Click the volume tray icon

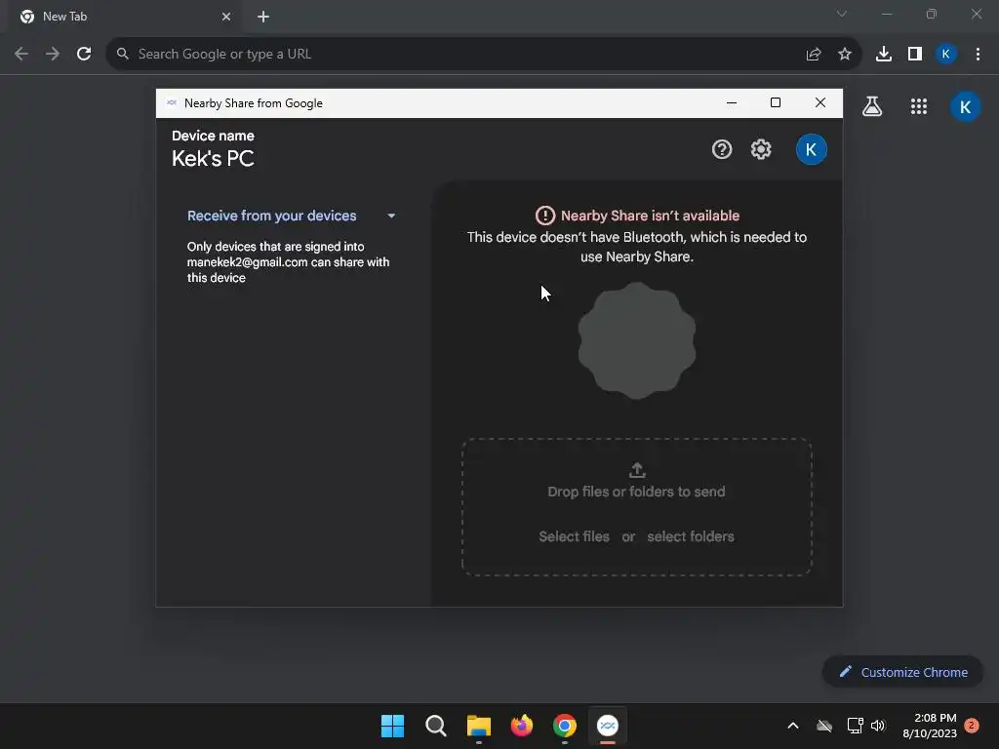click(878, 726)
